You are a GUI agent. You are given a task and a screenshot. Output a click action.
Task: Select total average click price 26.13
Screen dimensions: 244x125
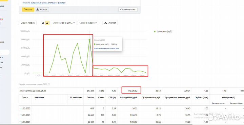pos(158,91)
